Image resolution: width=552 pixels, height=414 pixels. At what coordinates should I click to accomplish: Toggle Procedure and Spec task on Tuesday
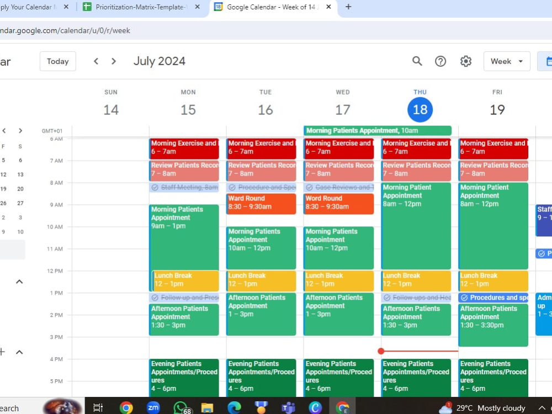[x=232, y=187]
